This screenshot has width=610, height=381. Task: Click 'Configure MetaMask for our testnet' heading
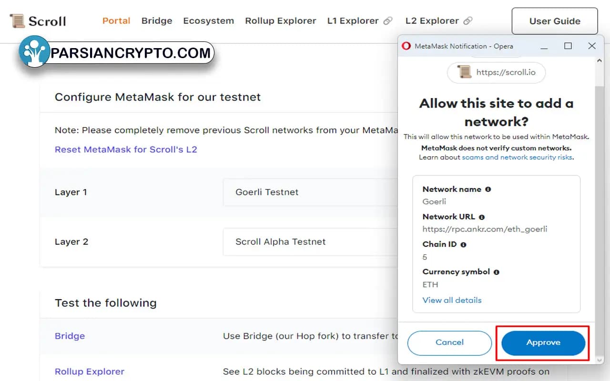[x=158, y=97]
